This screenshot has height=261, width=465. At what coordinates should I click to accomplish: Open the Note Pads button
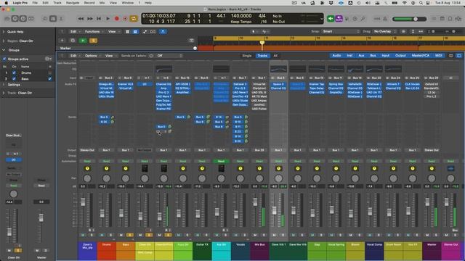pos(442,19)
